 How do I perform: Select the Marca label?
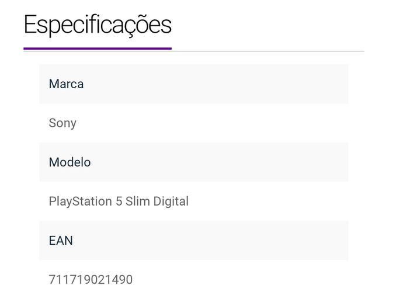66,84
